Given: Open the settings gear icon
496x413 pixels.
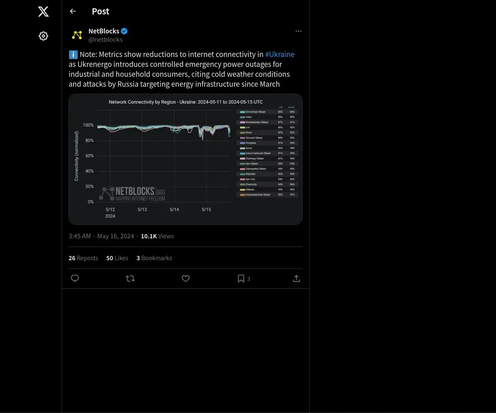Looking at the screenshot, I should pyautogui.click(x=43, y=36).
